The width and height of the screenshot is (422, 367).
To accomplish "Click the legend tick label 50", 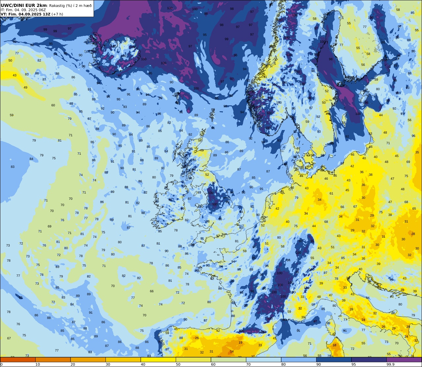I will point(178,364).
